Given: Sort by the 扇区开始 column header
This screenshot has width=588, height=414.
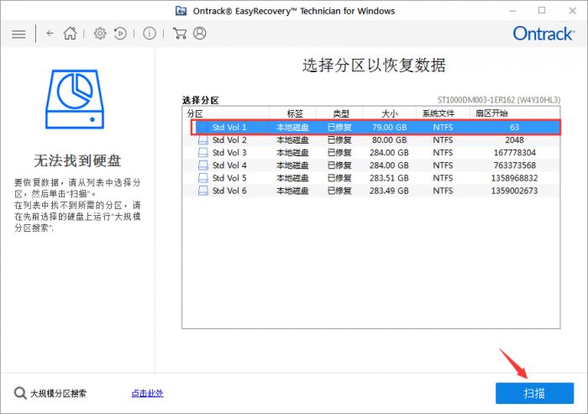Looking at the screenshot, I should click(514, 113).
